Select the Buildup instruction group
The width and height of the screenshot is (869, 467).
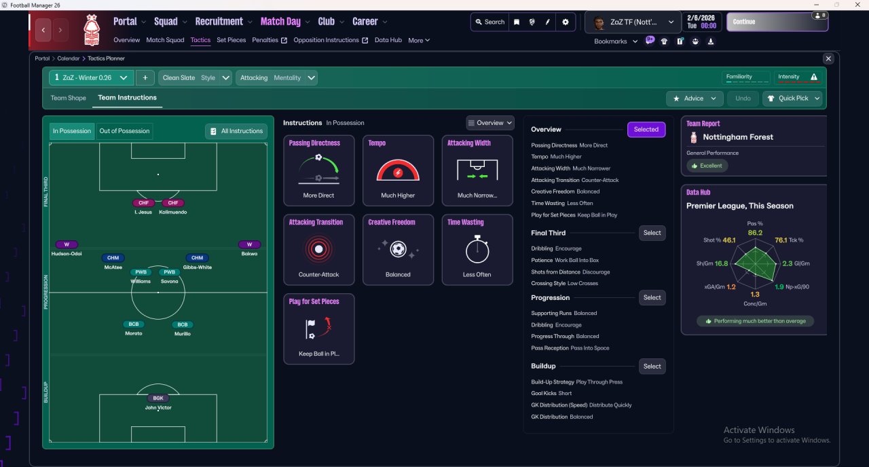coord(652,367)
